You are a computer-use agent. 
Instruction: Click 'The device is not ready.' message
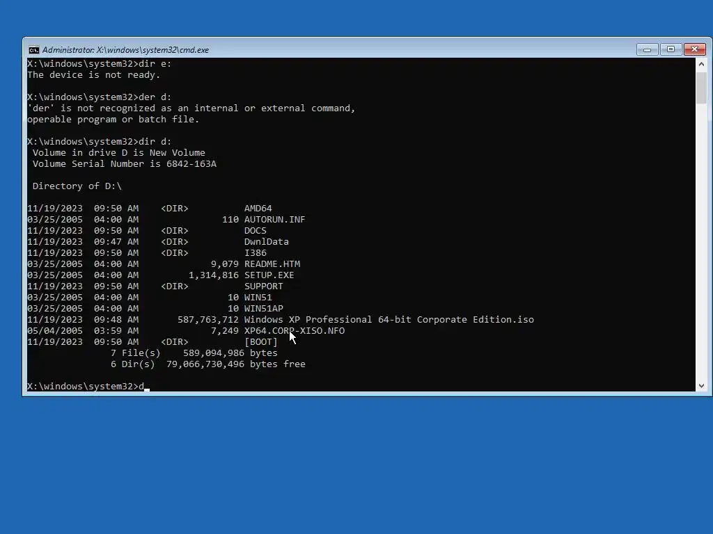[94, 75]
